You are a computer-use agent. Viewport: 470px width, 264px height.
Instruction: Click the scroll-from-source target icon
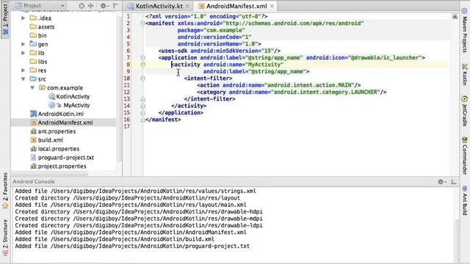coord(82,6)
